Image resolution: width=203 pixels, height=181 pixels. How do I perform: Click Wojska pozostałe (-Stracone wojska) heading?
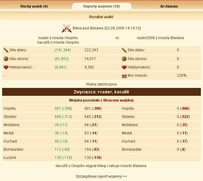click(x=101, y=100)
